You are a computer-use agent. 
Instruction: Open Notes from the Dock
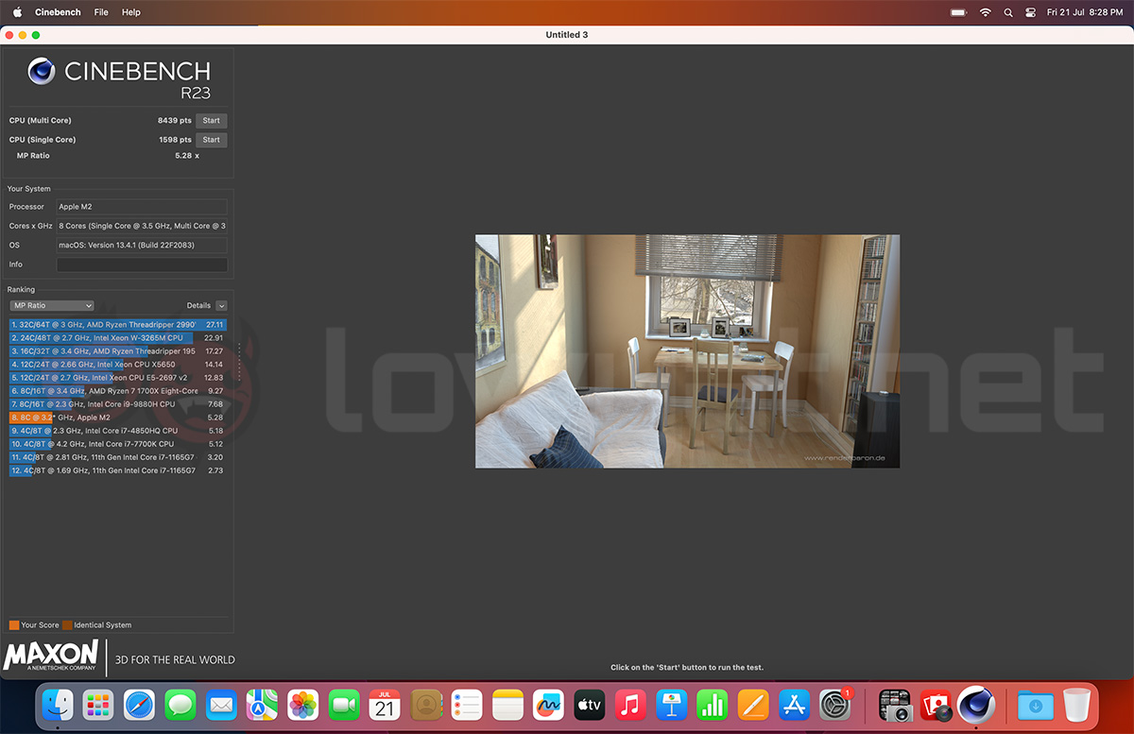coord(507,705)
